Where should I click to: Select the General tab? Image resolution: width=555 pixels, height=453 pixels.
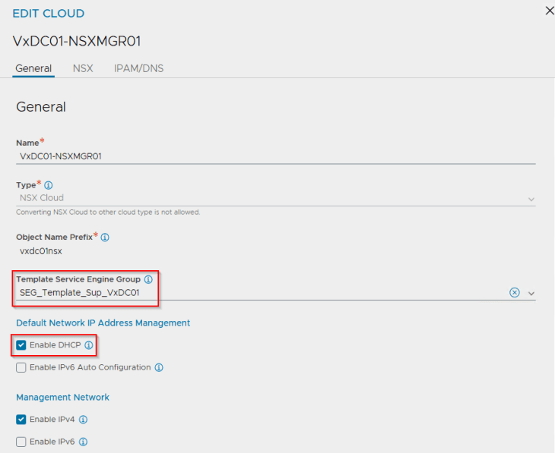(33, 68)
